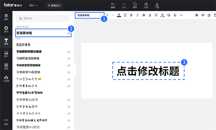Viewport: 216px width, 130px height.
Task: Open the Templates (模板) sidebar panel
Action: [6, 17]
